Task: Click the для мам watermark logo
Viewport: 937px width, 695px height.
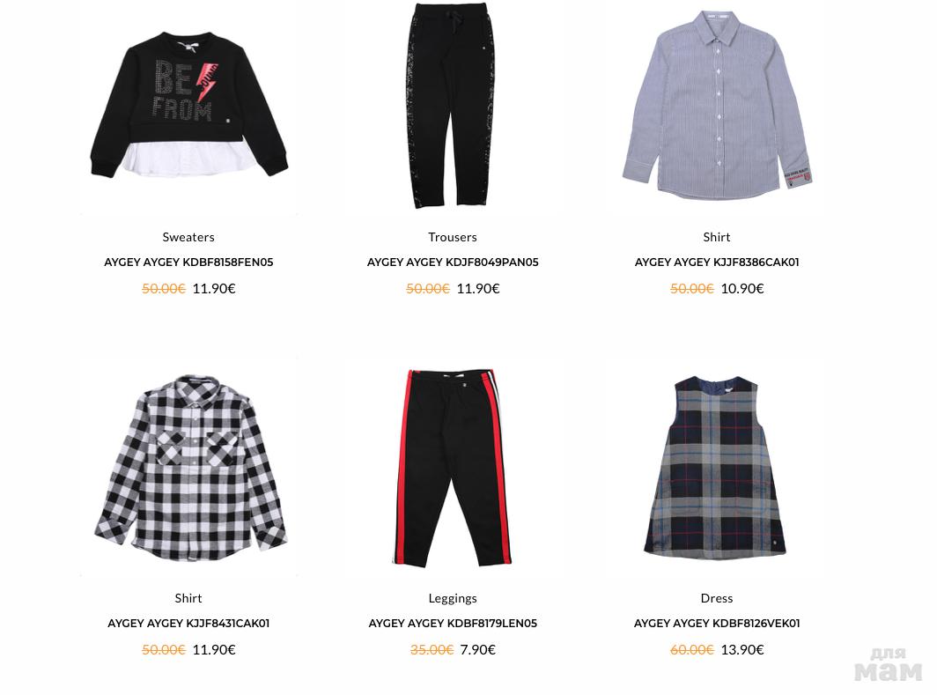Action: click(888, 664)
